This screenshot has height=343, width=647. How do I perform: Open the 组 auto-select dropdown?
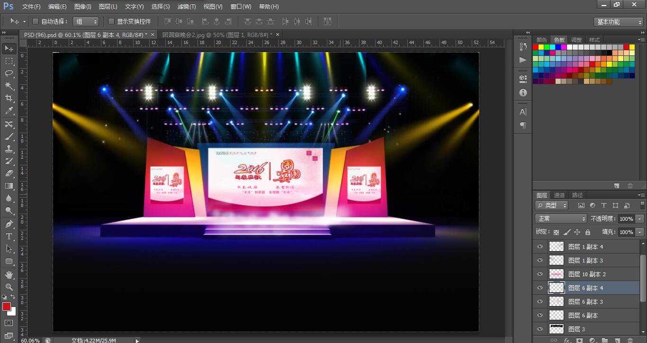pos(86,21)
